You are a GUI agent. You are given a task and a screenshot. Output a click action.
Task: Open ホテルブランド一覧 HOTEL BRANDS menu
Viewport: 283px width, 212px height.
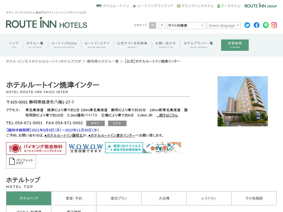click(x=198, y=45)
